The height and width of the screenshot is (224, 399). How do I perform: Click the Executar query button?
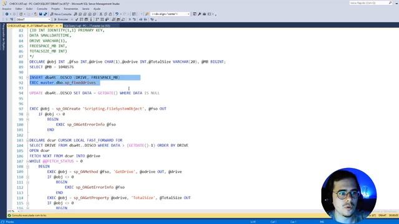coord(61,19)
